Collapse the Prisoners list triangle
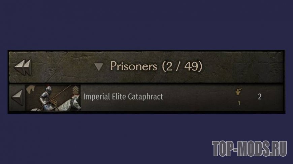 (x=99, y=67)
